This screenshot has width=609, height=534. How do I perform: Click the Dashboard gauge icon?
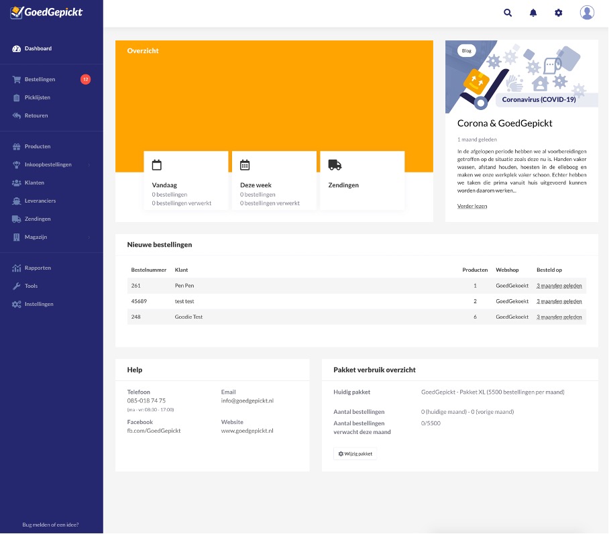tap(16, 48)
